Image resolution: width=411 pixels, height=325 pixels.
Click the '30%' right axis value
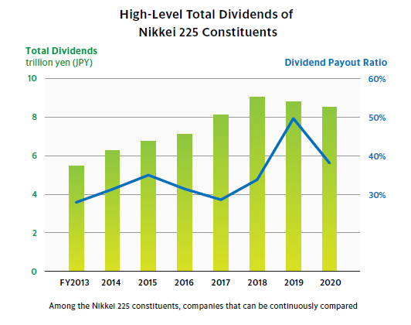pos(377,195)
